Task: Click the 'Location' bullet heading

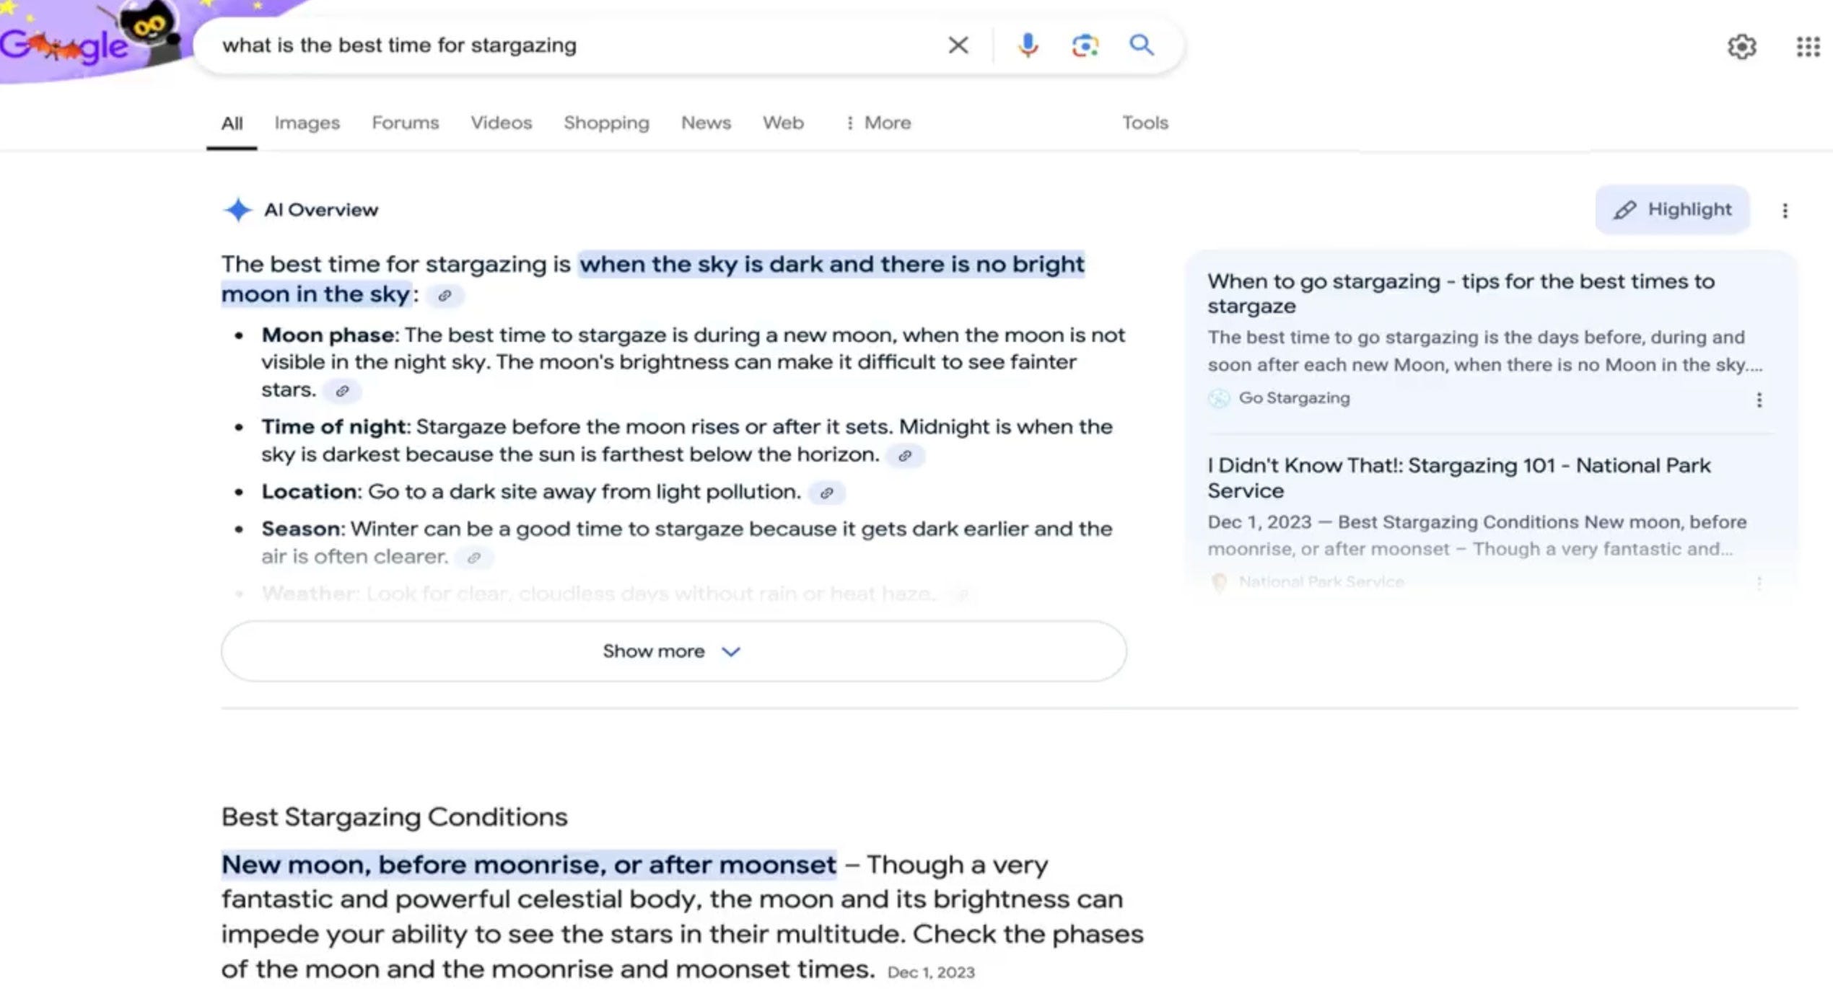Action: click(x=309, y=492)
